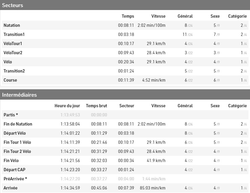Select the greyed PréArrivée row
250x193 pixels.
(125, 179)
